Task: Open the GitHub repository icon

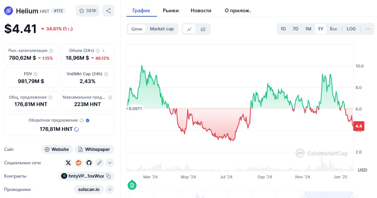Action: click(89, 162)
